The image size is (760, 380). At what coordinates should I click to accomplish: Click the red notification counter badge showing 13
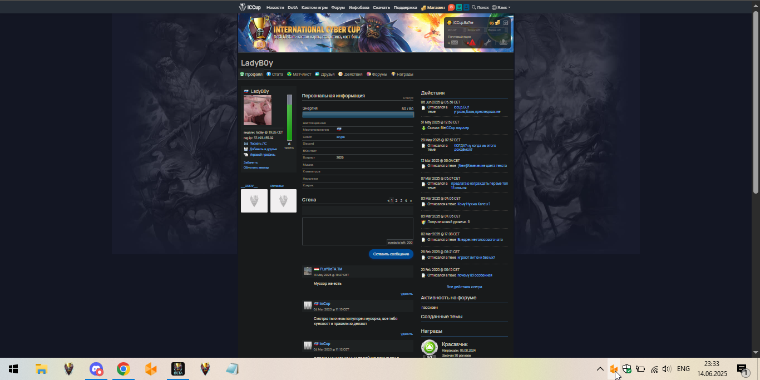click(x=451, y=7)
